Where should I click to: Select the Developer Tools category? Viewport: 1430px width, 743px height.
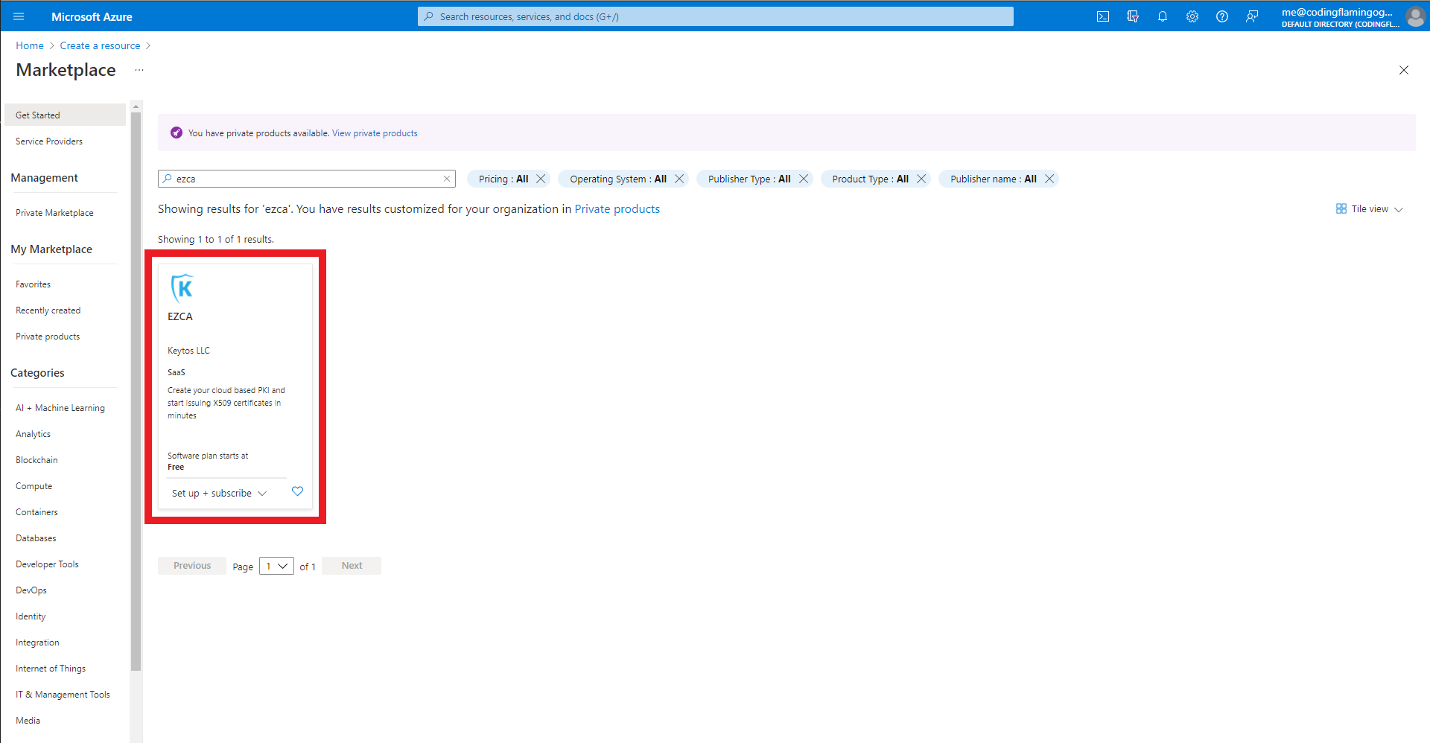click(x=47, y=564)
